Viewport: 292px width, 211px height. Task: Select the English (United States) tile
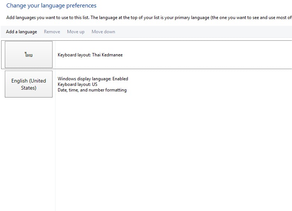pos(29,84)
